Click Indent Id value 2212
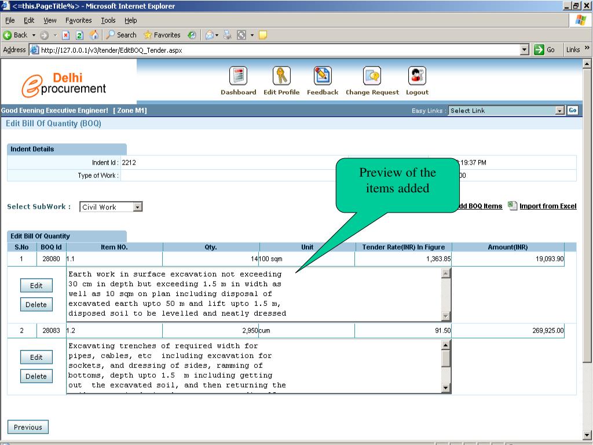Screen dimensions: 593x445 click(129, 162)
